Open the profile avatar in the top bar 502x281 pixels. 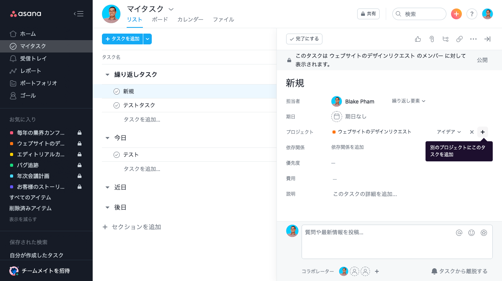pos(487,14)
